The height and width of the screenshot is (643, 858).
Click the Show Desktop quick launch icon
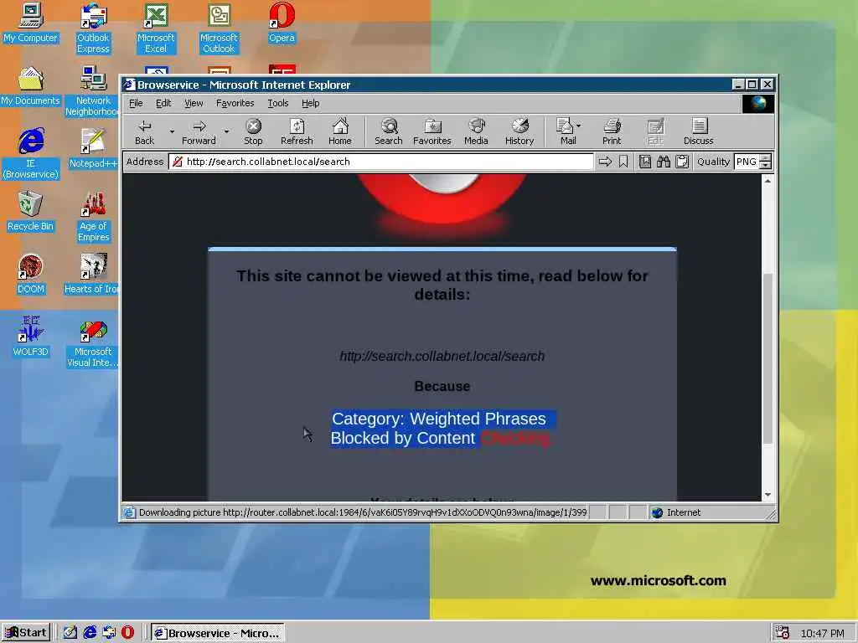(70, 633)
